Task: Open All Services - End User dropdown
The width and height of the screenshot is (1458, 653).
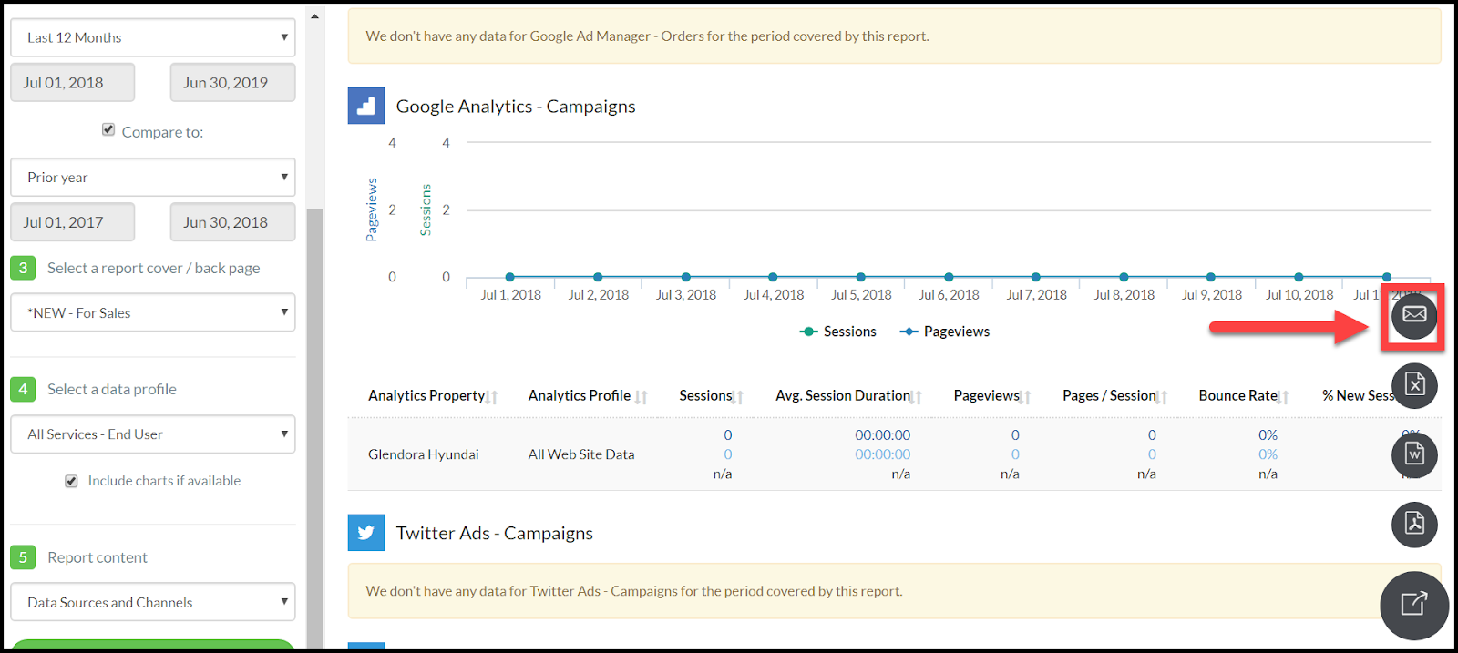Action: click(x=153, y=434)
